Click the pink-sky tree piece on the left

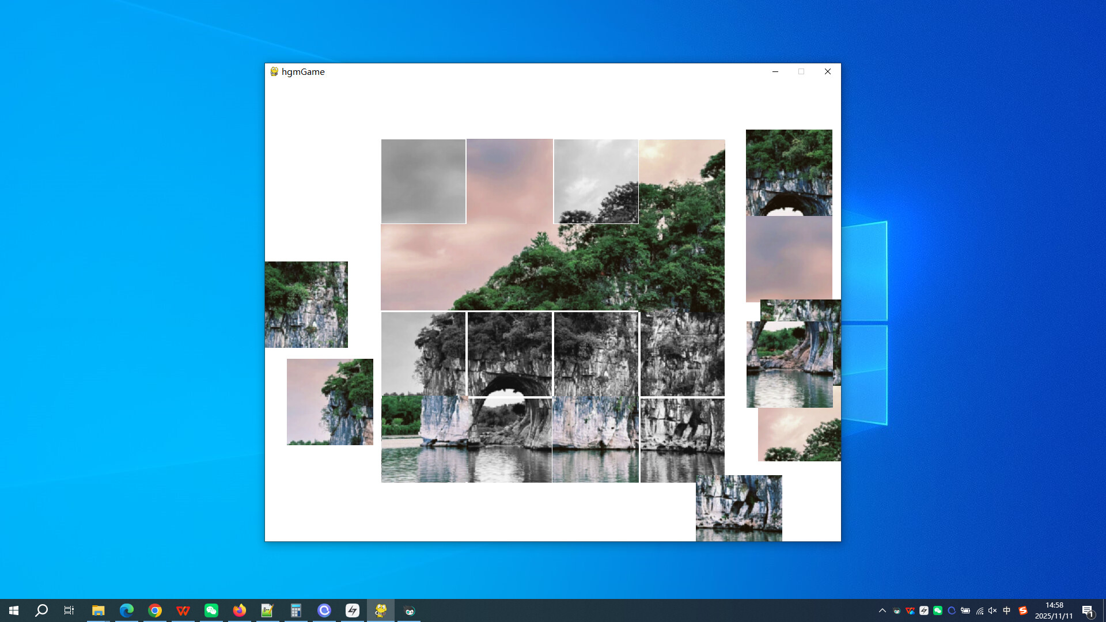[329, 401]
